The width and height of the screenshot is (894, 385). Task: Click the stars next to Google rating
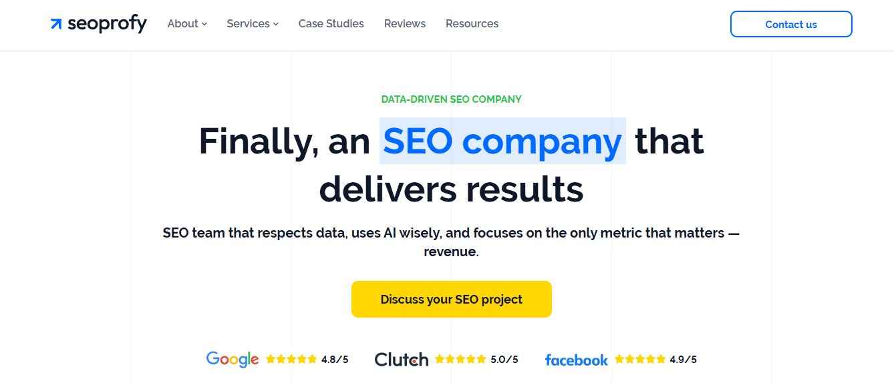tap(292, 358)
